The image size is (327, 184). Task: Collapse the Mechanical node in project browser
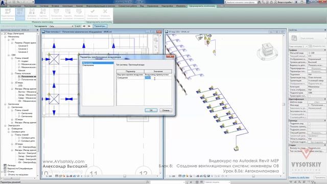coord(5,36)
